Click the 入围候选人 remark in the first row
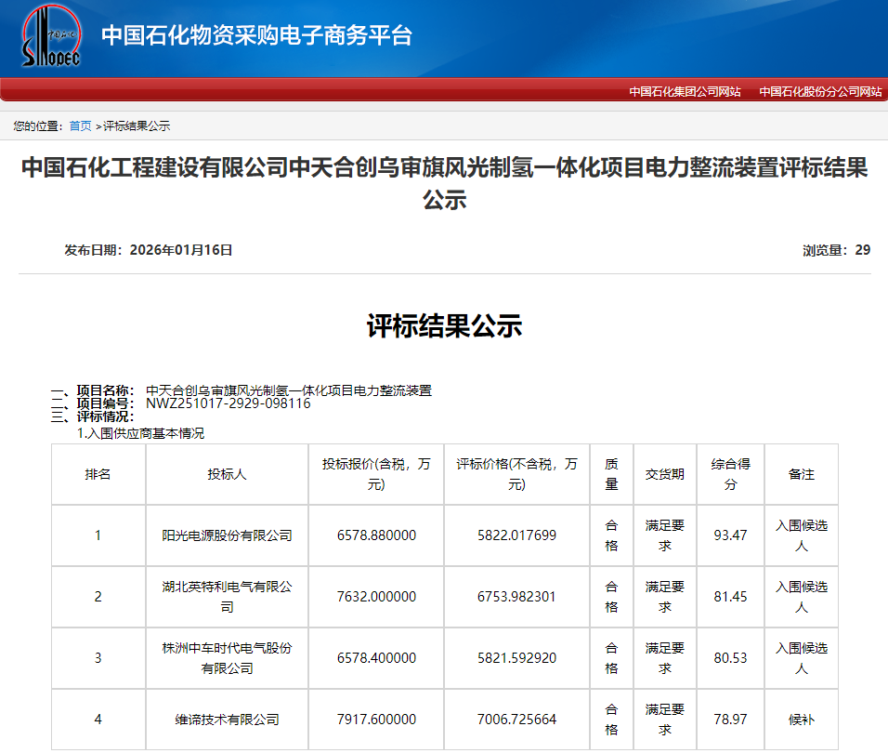The width and height of the screenshot is (888, 753). click(801, 535)
